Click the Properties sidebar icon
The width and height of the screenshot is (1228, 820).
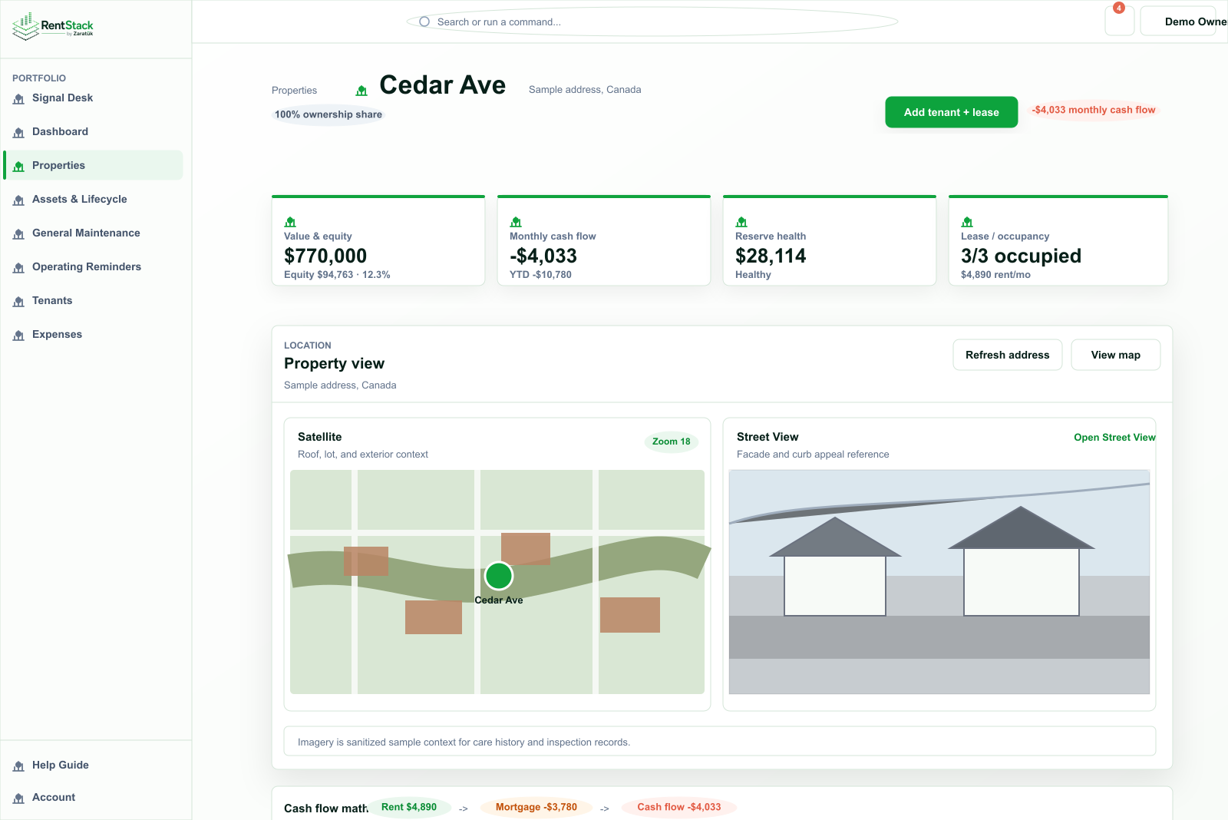point(18,167)
